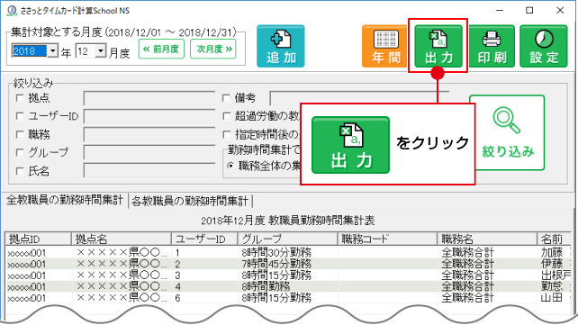The height and width of the screenshot is (325, 578).
Task: Check the 備考 filter checkbox
Action: [x=226, y=98]
